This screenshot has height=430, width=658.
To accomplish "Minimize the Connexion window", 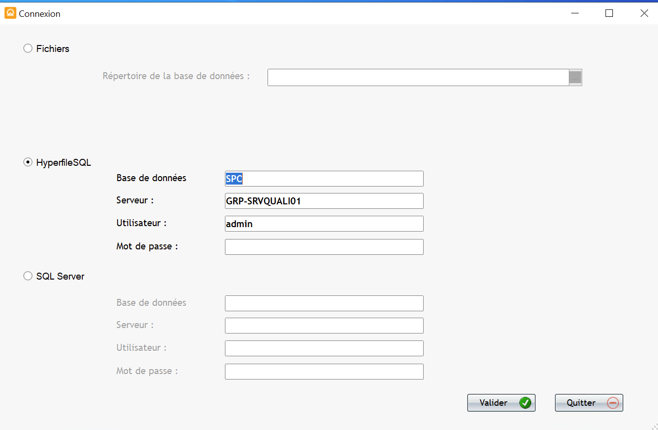I will click(575, 13).
